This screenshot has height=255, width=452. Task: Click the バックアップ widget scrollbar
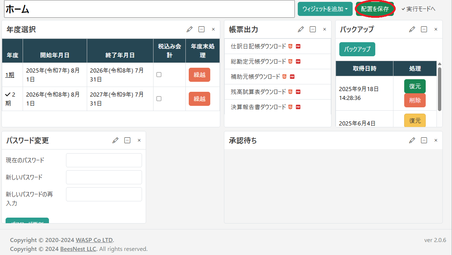[x=439, y=89]
